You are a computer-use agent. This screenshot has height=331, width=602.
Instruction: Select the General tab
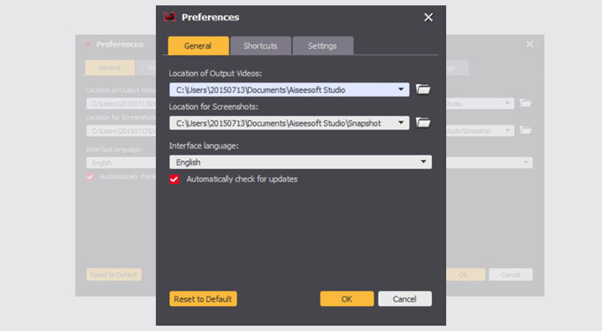198,46
